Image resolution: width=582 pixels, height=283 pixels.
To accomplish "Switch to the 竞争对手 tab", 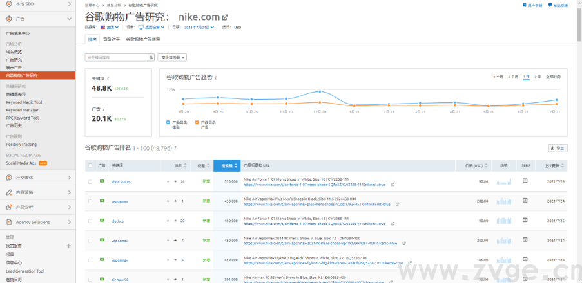I will pyautogui.click(x=111, y=39).
